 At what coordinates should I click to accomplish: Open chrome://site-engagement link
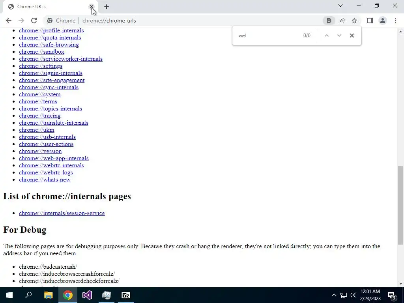tap(52, 80)
